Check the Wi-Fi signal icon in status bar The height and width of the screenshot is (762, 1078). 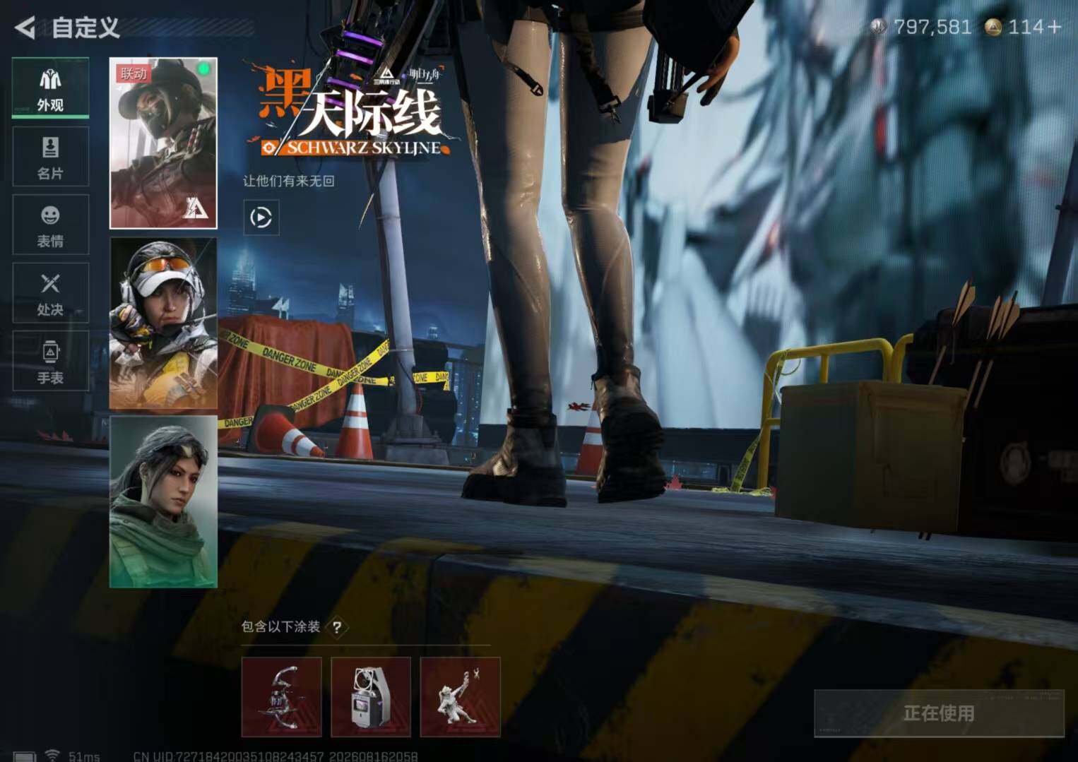(x=52, y=755)
